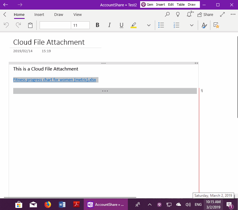This screenshot has width=238, height=210.
Task: Apply the yellow highlighter
Action: [x=134, y=25]
